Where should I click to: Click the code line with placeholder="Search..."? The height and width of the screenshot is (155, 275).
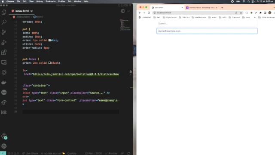coord(66,93)
